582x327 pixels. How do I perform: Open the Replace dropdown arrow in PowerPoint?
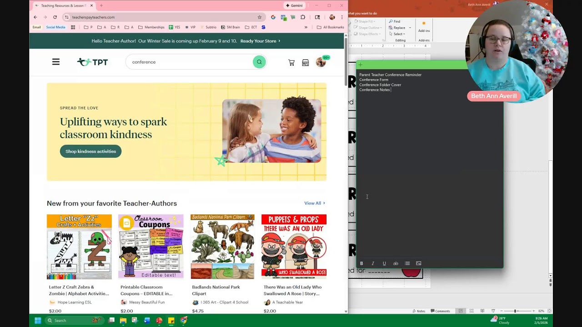pos(410,28)
